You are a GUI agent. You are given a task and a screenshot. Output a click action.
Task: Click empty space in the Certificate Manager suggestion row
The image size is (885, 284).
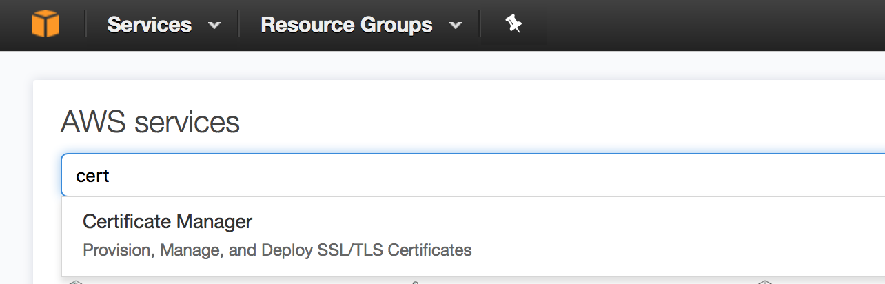point(620,236)
